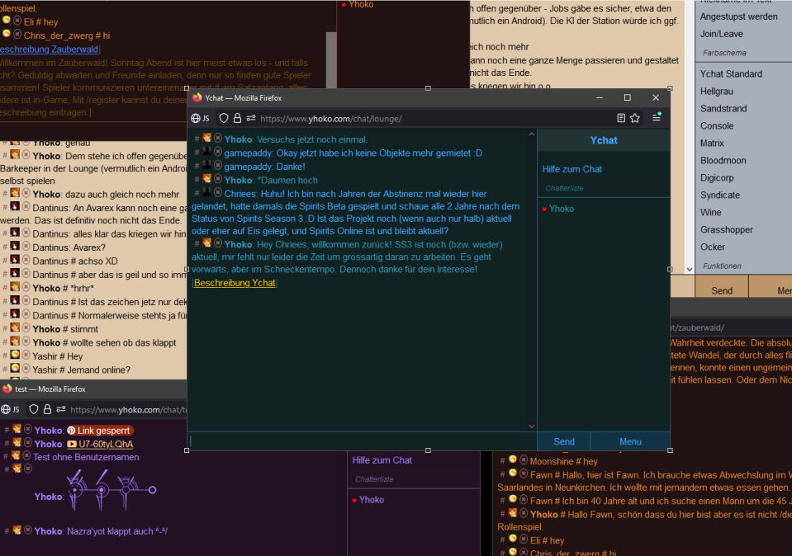Choose the Sandstrand color scheme
792x556 pixels.
(723, 109)
